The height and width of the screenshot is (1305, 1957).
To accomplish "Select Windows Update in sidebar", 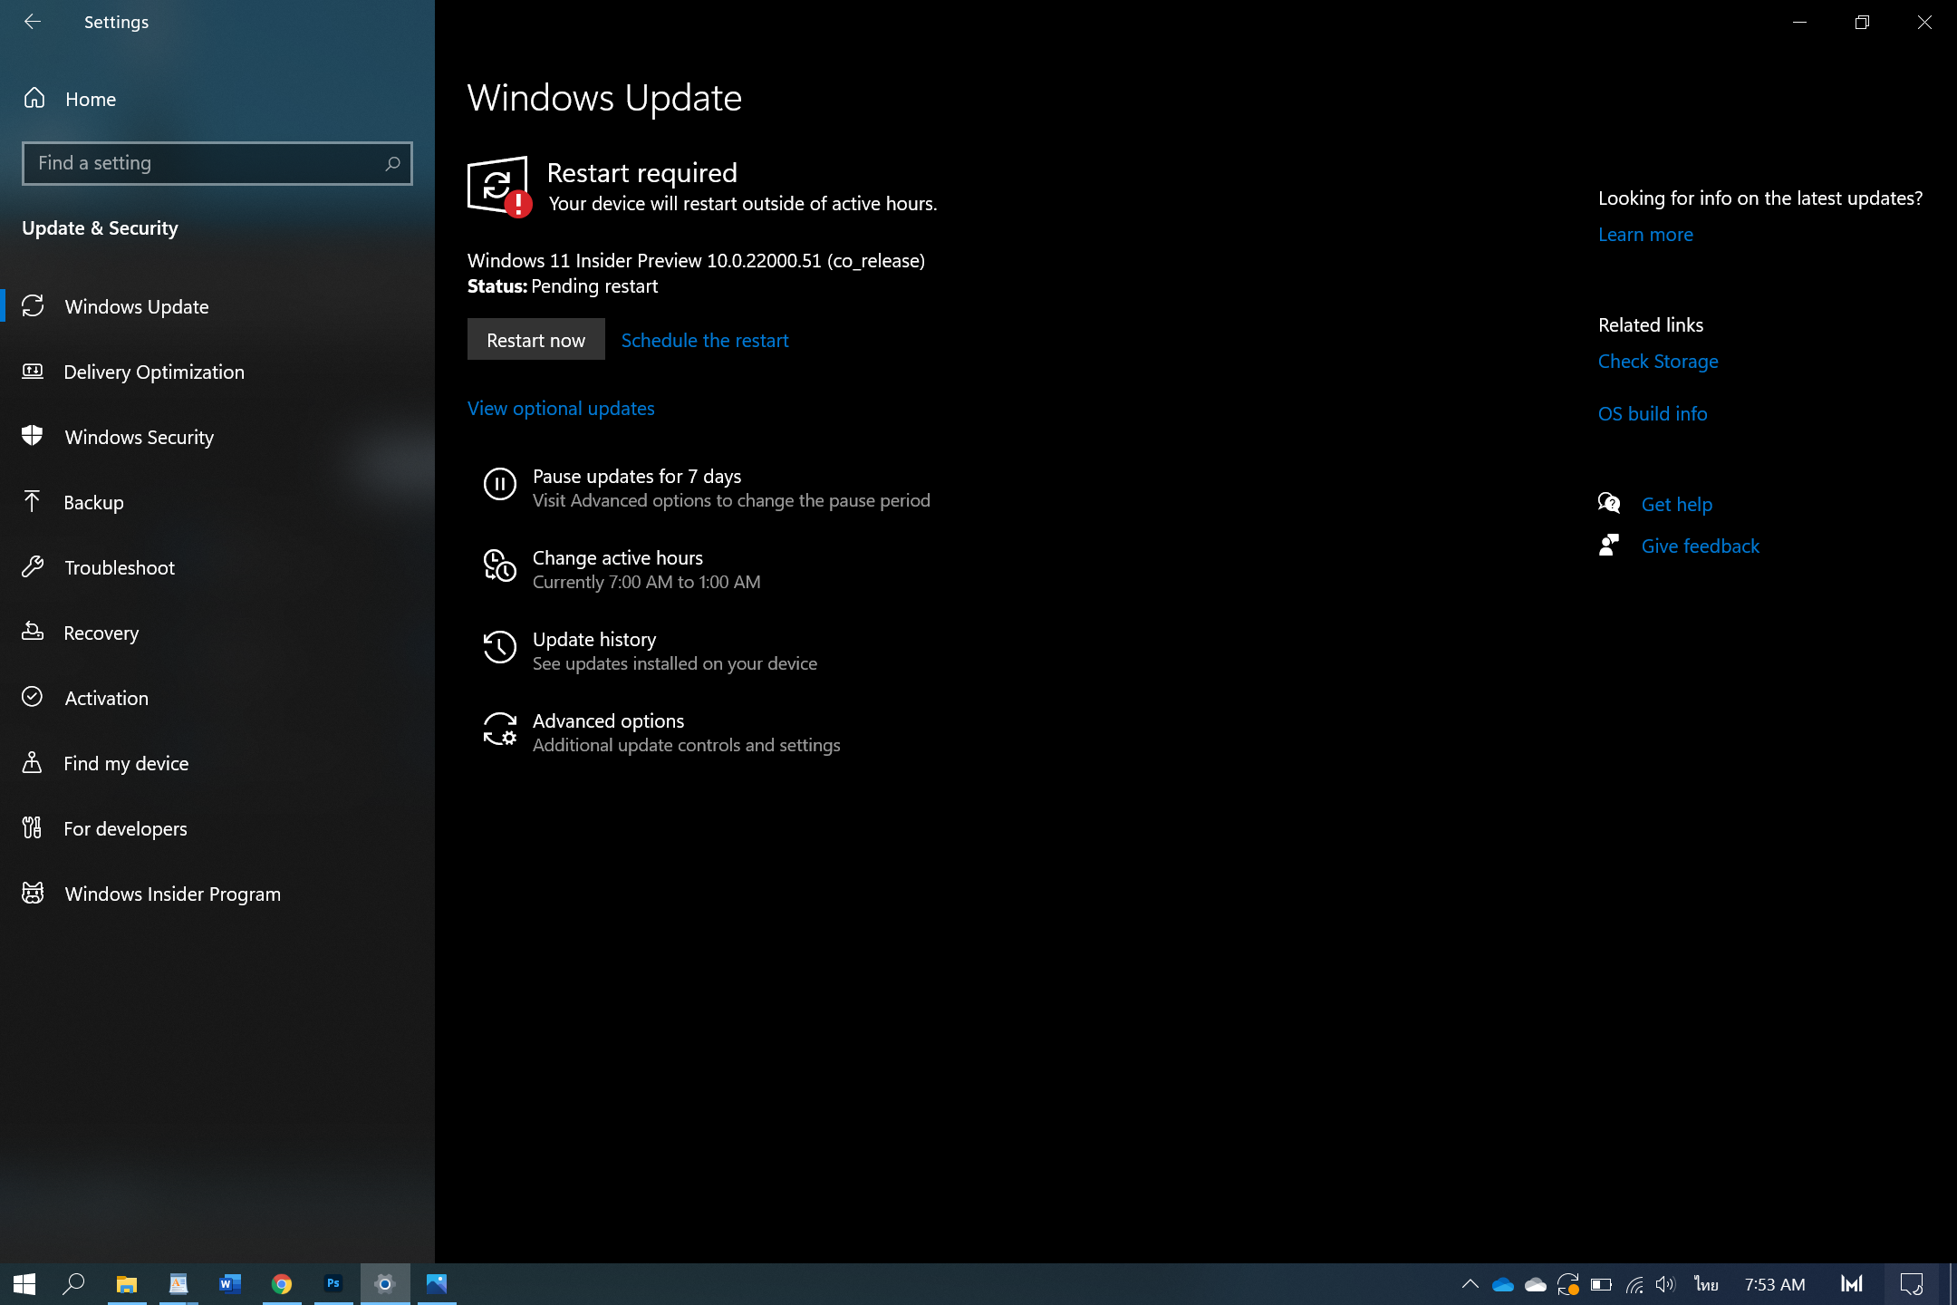I will point(217,306).
